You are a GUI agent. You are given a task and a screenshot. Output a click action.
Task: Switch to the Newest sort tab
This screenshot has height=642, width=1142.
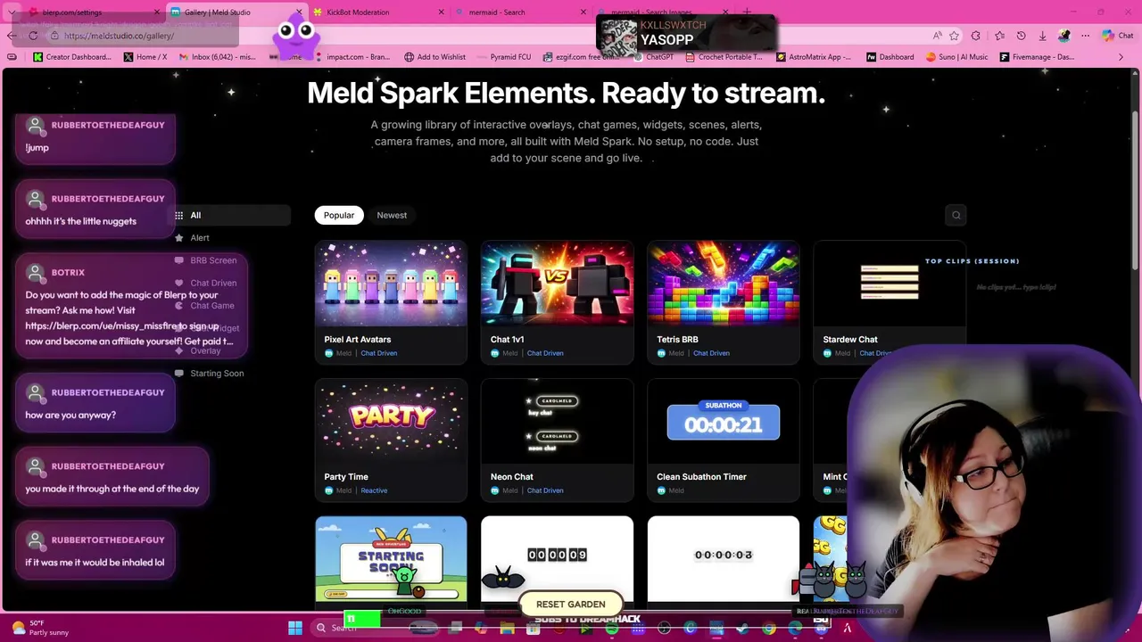click(392, 215)
